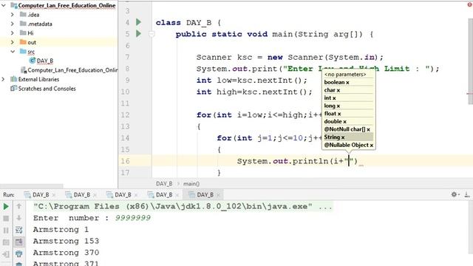Screen dimensions: 473x266
Task: Click the 'int high=ksc.nextInt();' code line
Action: (254, 92)
